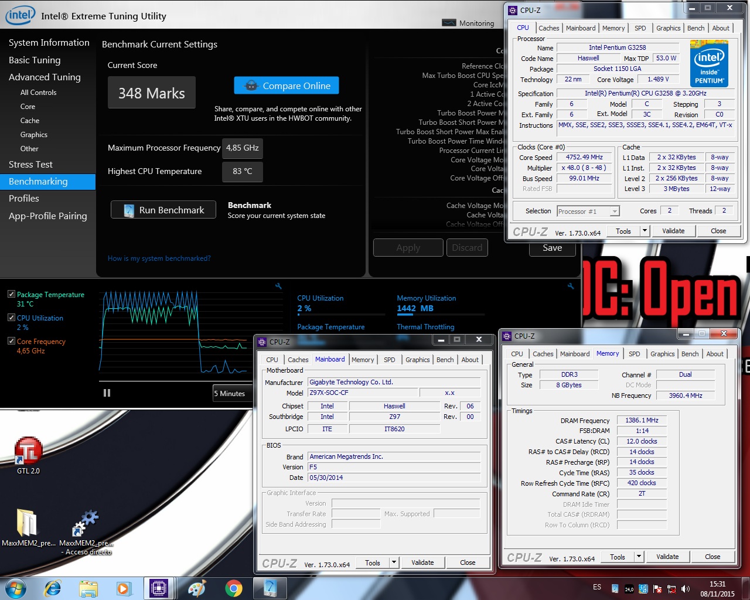Open the 5 Minutes time range dropdown
The image size is (750, 600).
[233, 393]
